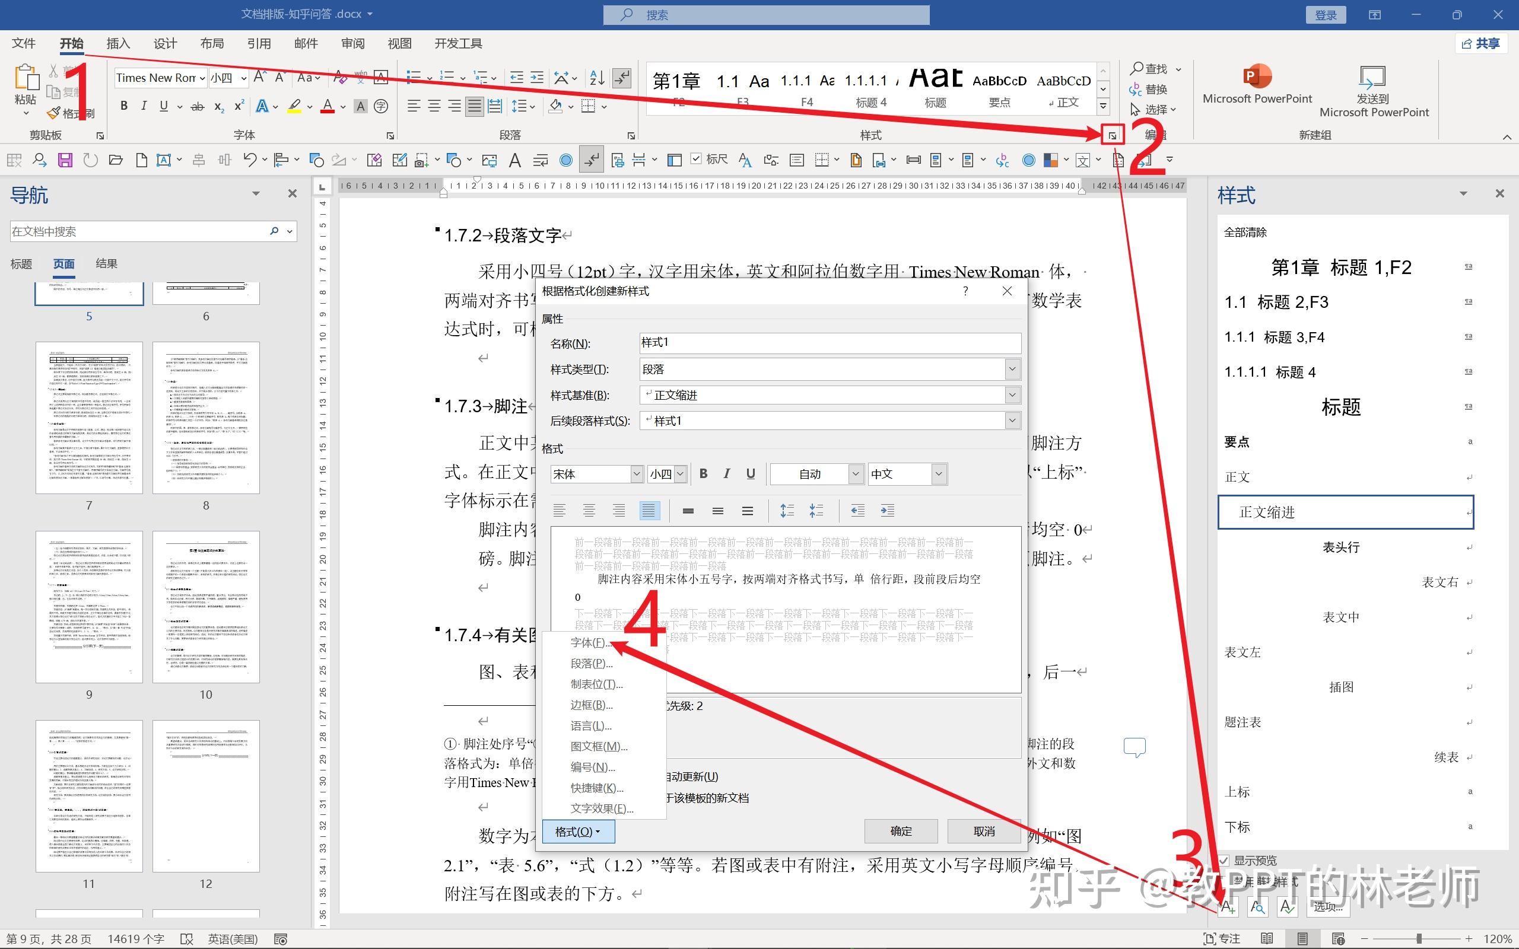The width and height of the screenshot is (1519, 949).
Task: Switch to Web Layout view in status bar
Action: [x=1338, y=939]
